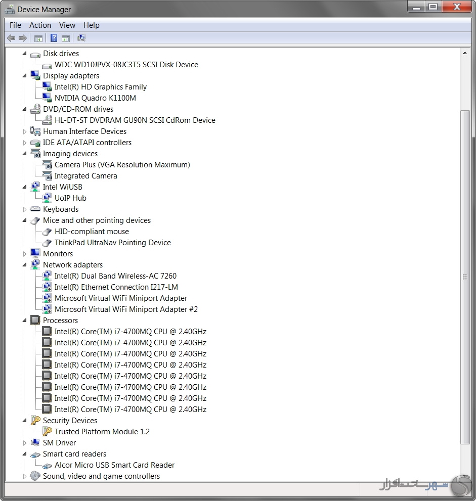Click the Network adapters category icon
The image size is (476, 501).
pyautogui.click(x=35, y=264)
